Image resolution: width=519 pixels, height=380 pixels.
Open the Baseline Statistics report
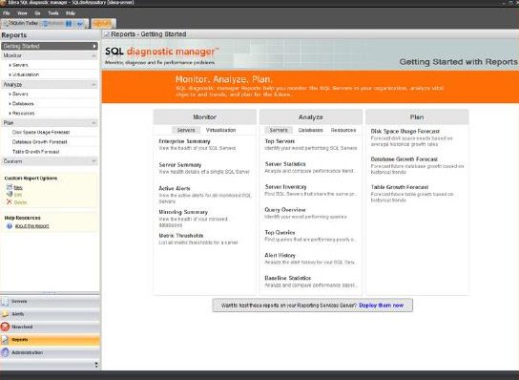point(287,278)
